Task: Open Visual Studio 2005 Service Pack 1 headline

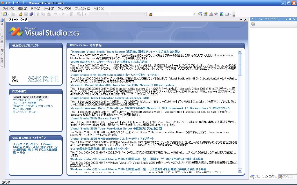Action: pos(95,118)
